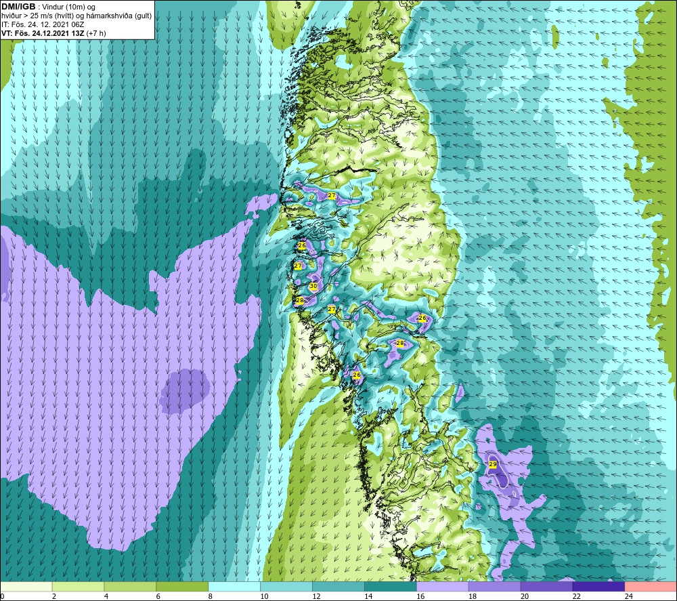Click the light teal 10–12 m/s legend swatch
This screenshot has height=601, width=677.
click(286, 587)
